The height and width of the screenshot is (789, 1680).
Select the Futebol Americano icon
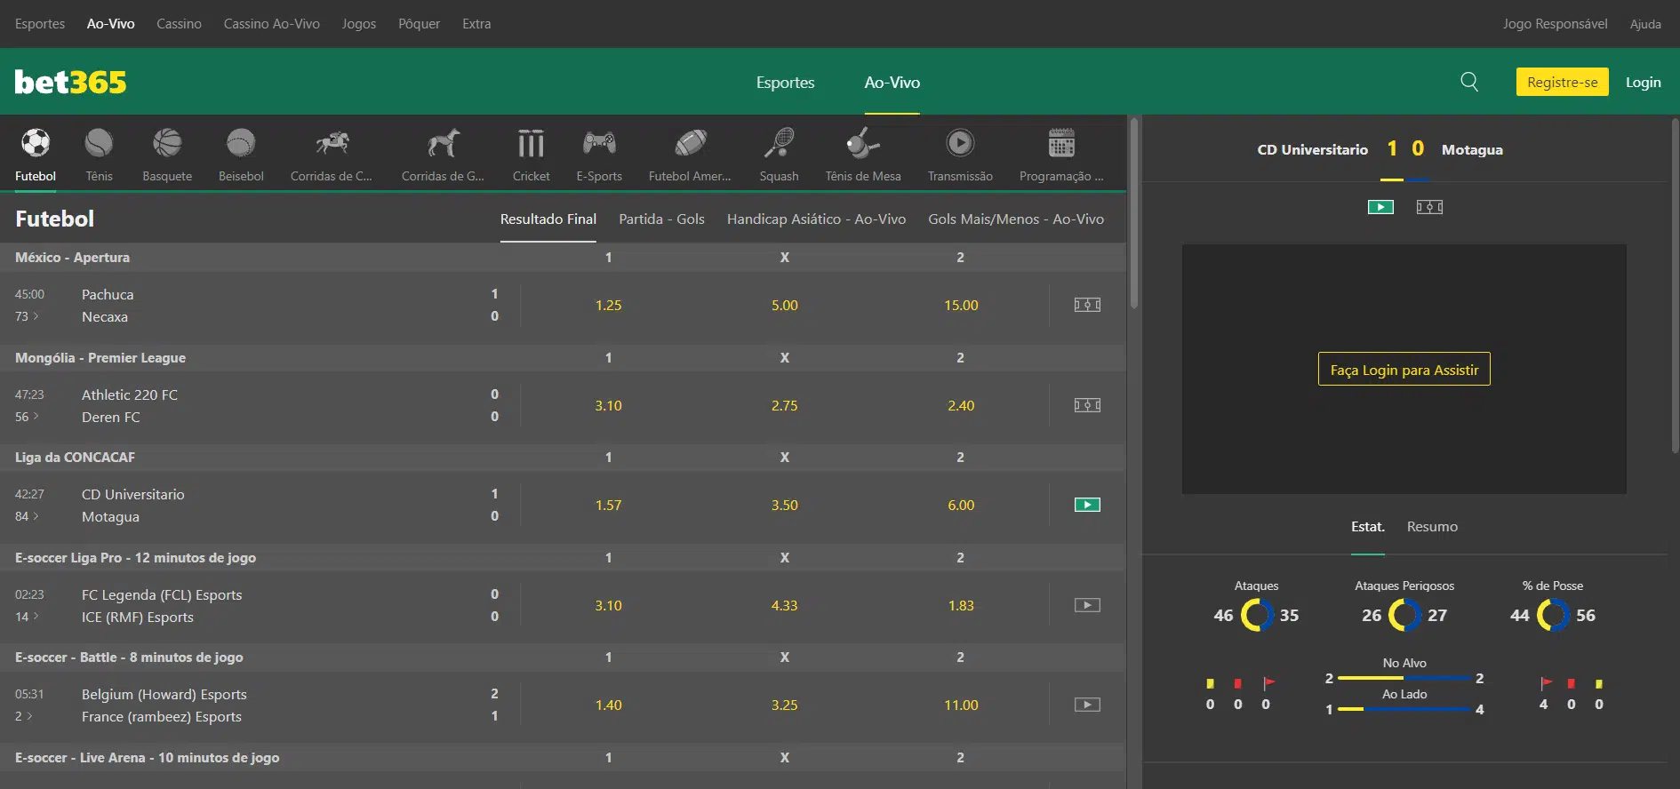click(690, 143)
